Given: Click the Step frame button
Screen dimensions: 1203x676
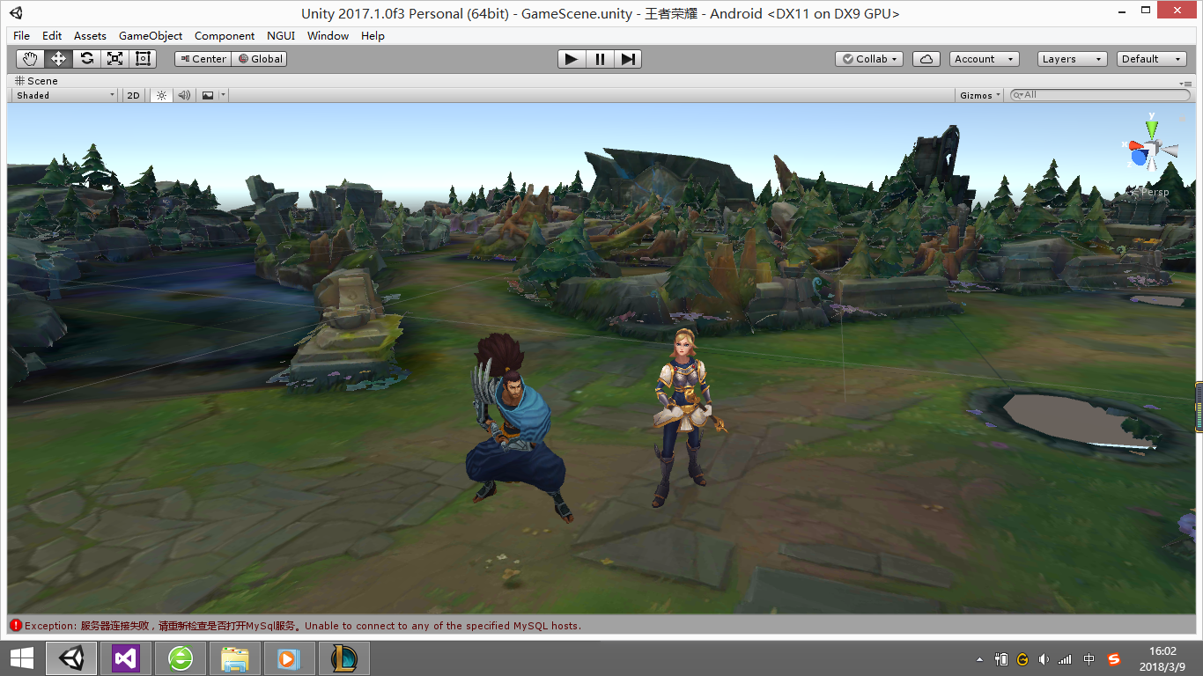Looking at the screenshot, I should (x=628, y=59).
